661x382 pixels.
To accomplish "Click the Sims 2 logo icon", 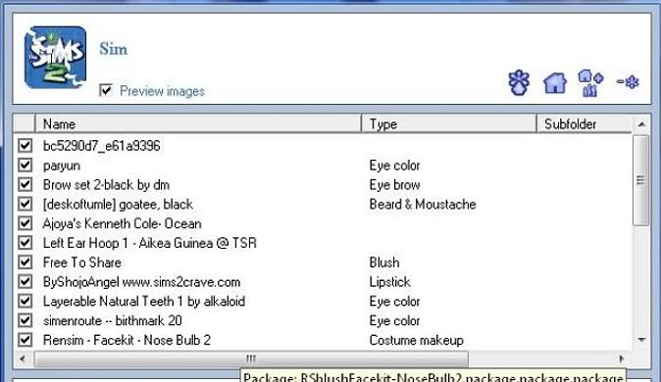I will coord(55,58).
